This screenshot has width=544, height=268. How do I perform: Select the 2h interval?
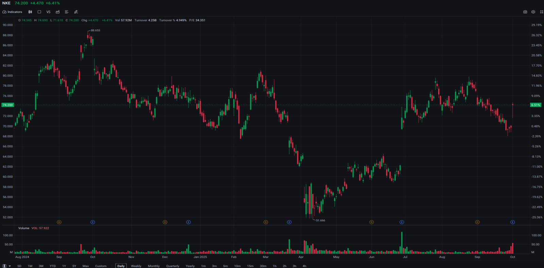pyautogui.click(x=285, y=266)
